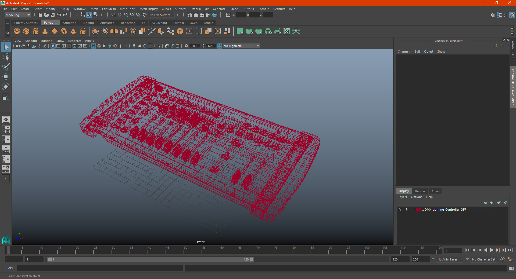
Task: Play animation forwards
Action: [x=492, y=250]
